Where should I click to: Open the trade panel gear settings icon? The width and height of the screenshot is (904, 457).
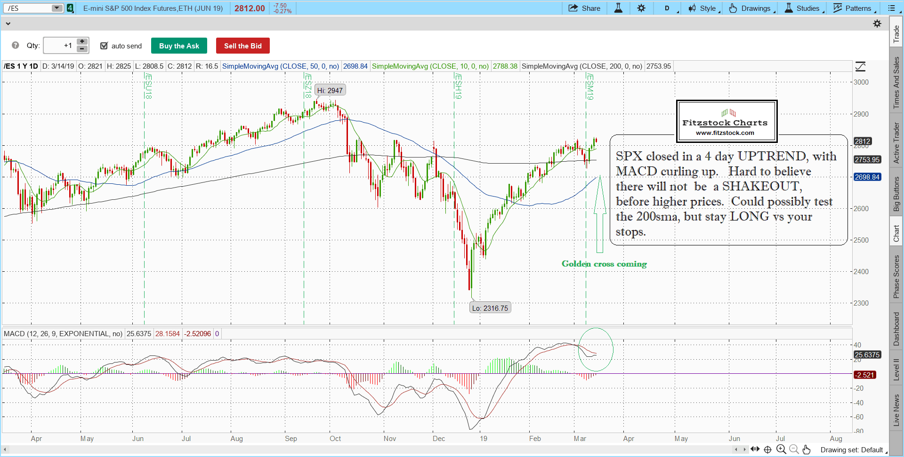point(877,24)
